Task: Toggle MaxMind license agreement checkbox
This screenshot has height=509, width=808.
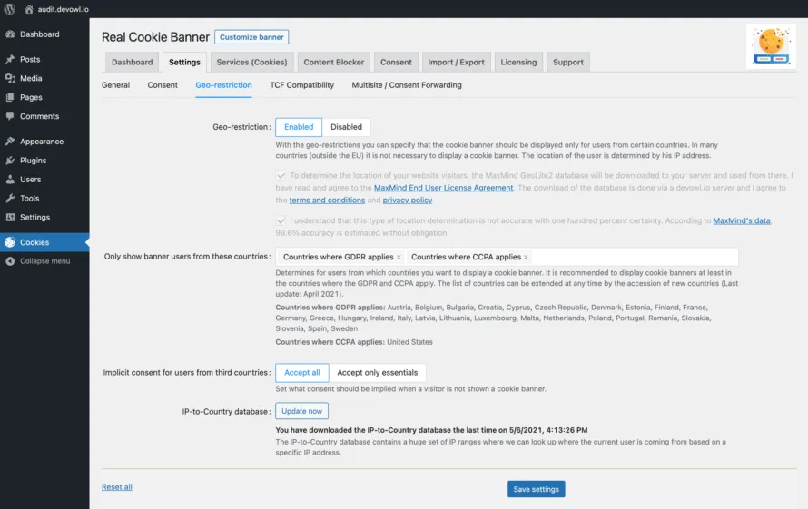Action: pyautogui.click(x=281, y=176)
